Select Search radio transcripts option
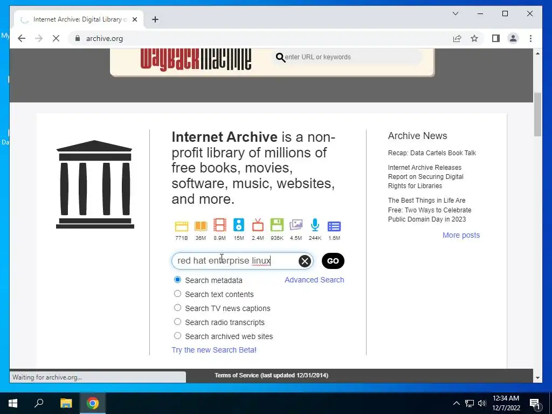The height and width of the screenshot is (414, 552). [177, 322]
